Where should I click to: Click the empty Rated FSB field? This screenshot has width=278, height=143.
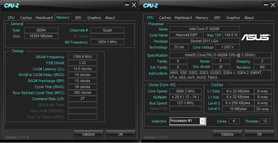point(185,109)
